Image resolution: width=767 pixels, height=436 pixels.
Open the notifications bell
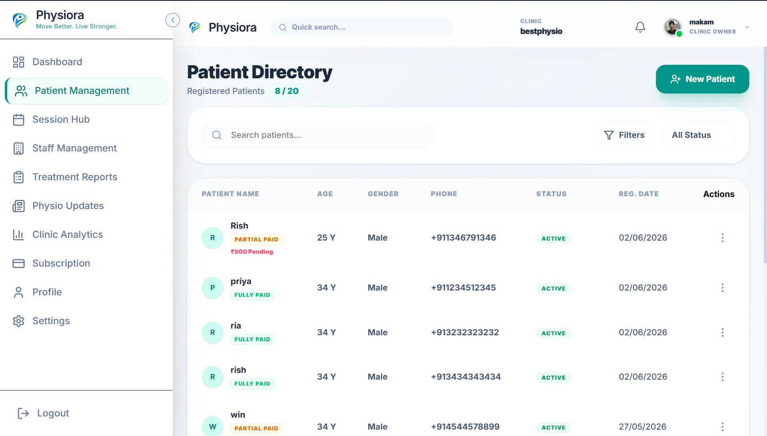[640, 27]
